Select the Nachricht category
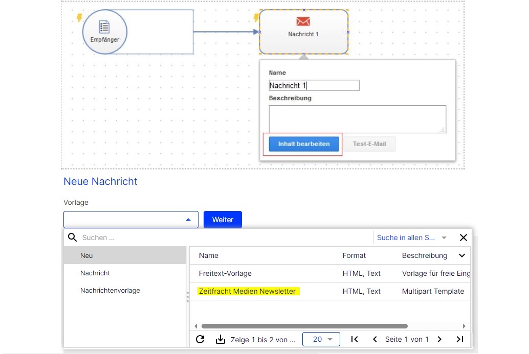 click(125, 273)
